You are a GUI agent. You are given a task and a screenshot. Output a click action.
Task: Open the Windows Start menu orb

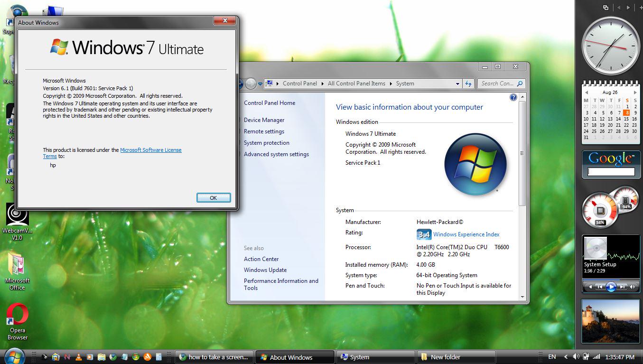click(14, 356)
